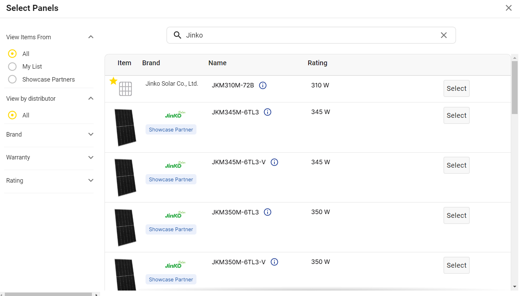Click the vertical scrollbar thumb
The width and height of the screenshot is (520, 296).
click(x=515, y=87)
